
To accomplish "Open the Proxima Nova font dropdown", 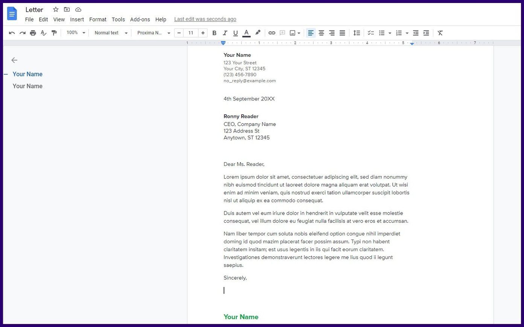I will [x=154, y=33].
